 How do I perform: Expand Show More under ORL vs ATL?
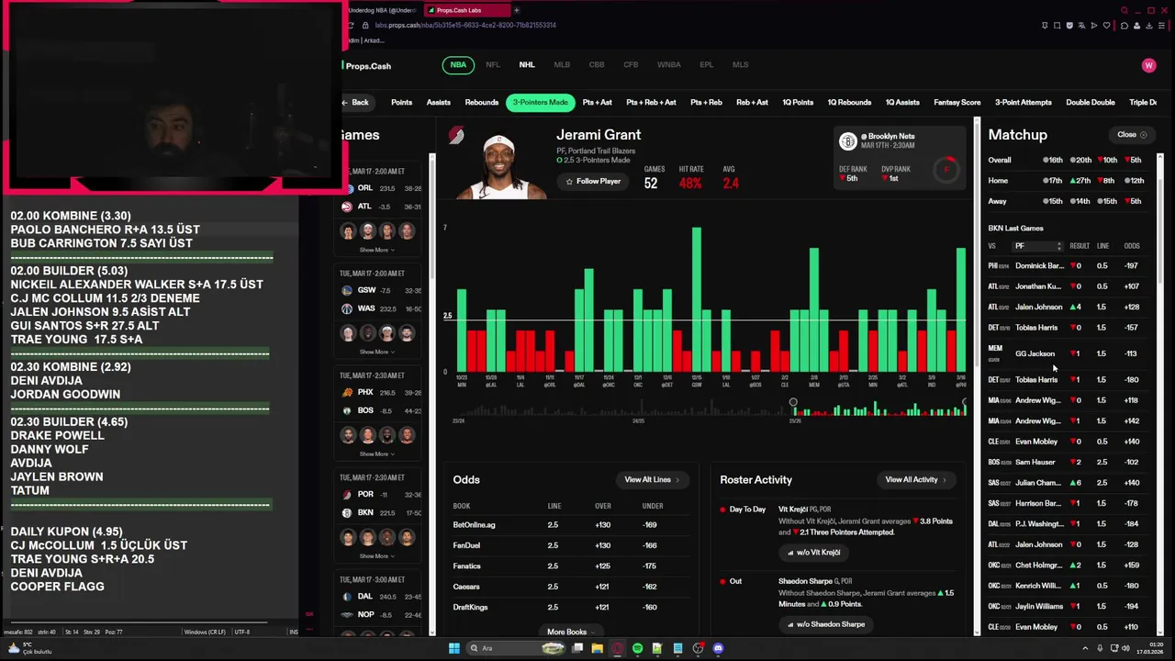[x=376, y=250]
